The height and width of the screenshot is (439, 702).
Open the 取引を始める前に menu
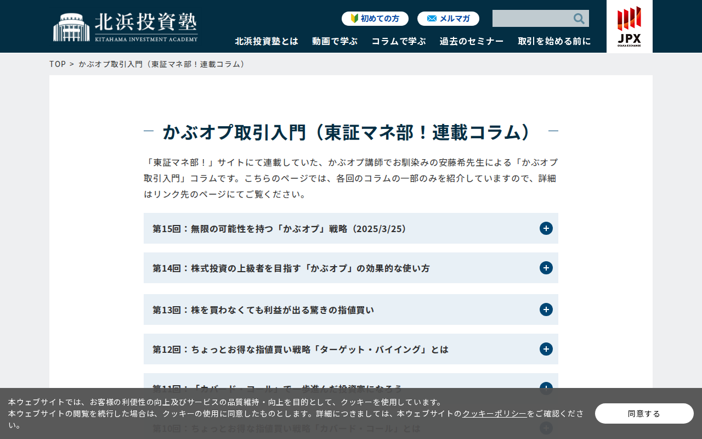[554, 41]
